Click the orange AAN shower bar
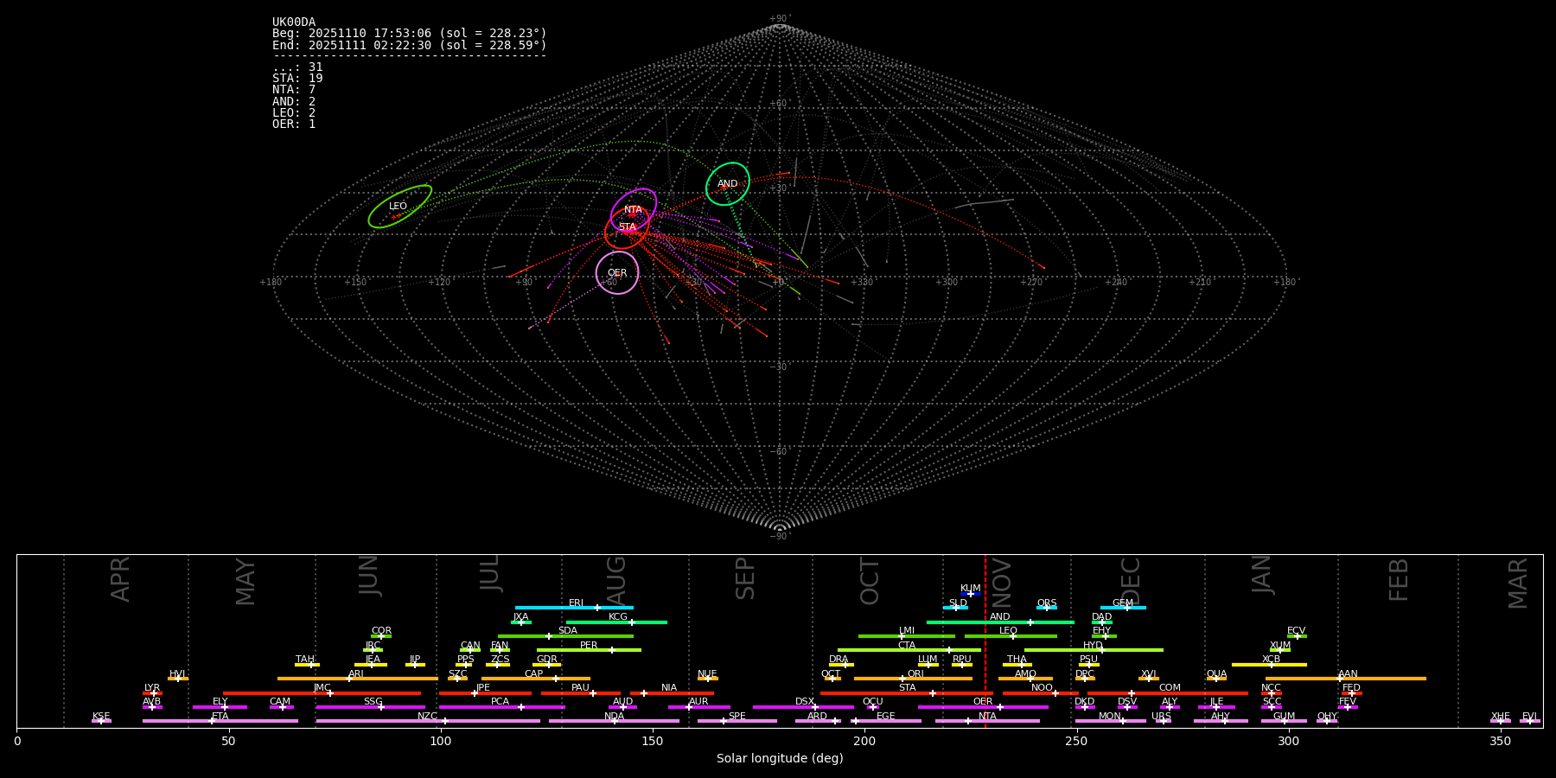The image size is (1556, 778). (x=1345, y=679)
